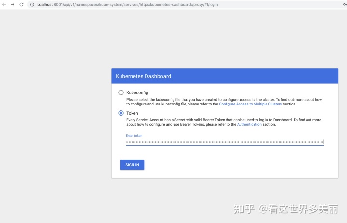Open the site info icon in address bar
The image size is (347, 223).
[x=32, y=5]
